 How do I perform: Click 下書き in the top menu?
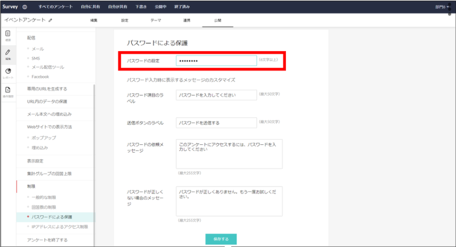tap(141, 7)
